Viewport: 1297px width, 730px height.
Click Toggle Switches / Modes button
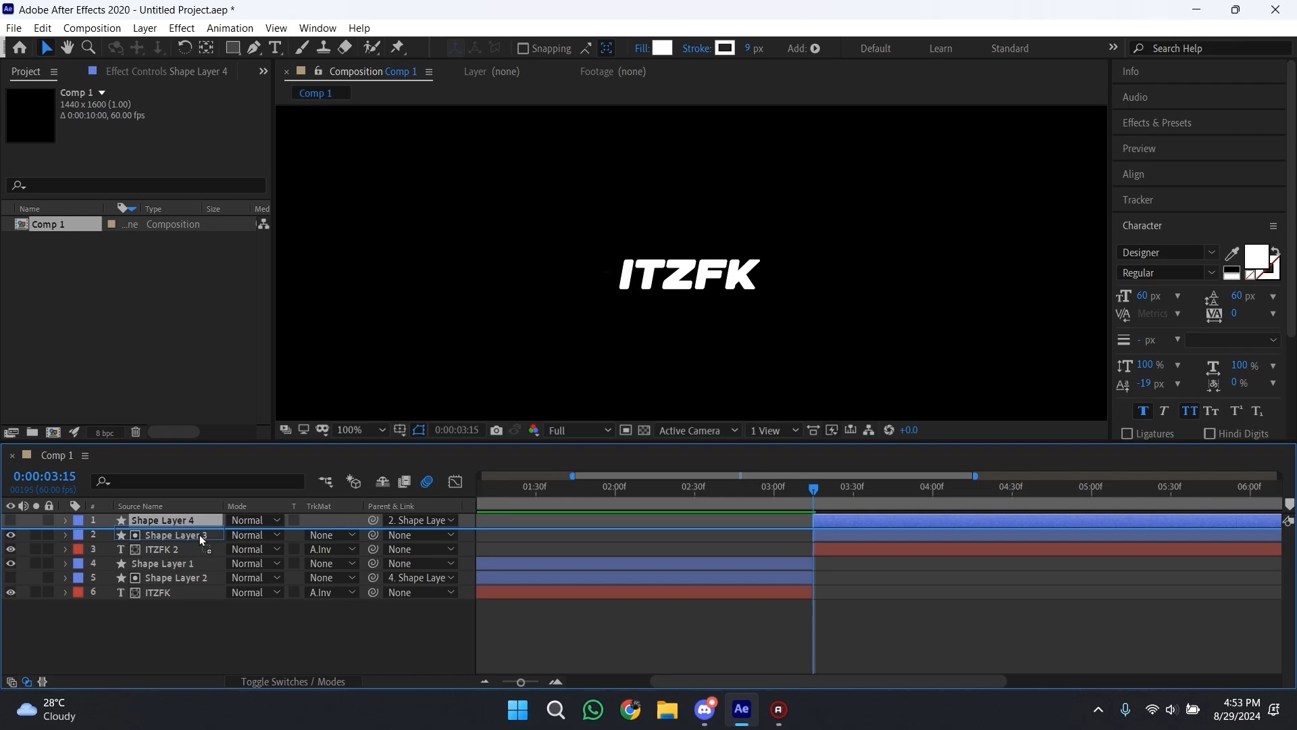[293, 682]
